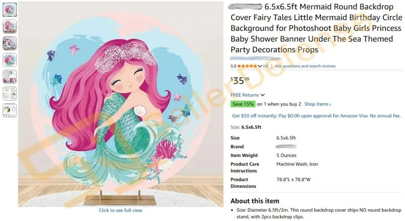The height and width of the screenshot is (221, 405).
Task: Select the fifth product thumbnail image
Action: point(10,76)
